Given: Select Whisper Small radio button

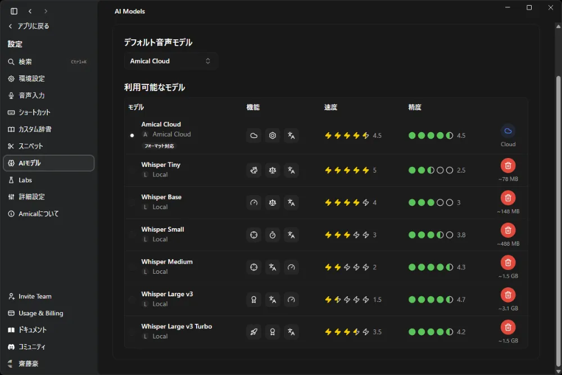Looking at the screenshot, I should (132, 235).
